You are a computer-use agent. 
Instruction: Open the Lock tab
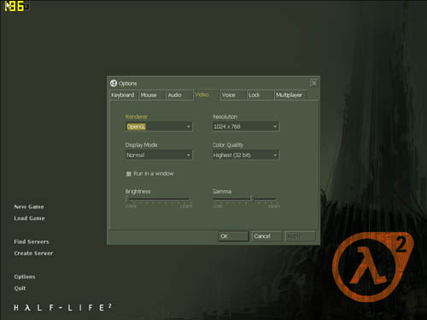pyautogui.click(x=260, y=95)
